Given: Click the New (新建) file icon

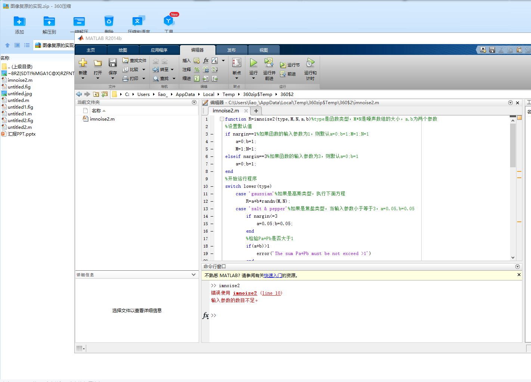Looking at the screenshot, I should (83, 63).
